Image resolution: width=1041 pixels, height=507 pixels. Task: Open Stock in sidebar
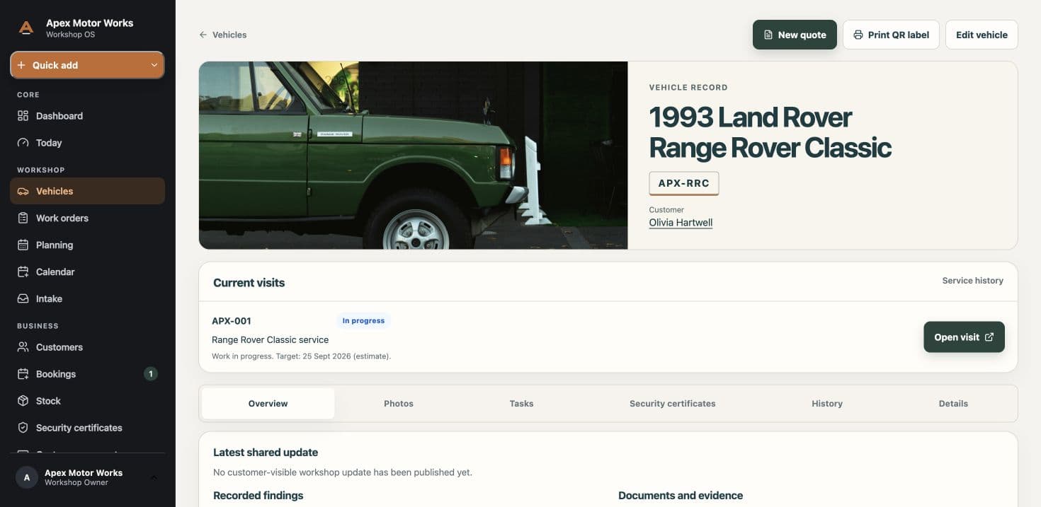(87, 401)
